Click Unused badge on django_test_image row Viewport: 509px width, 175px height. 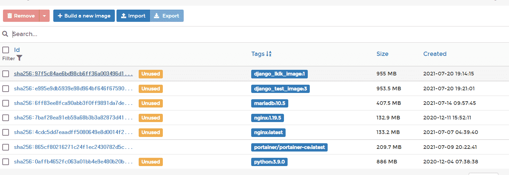151,89
